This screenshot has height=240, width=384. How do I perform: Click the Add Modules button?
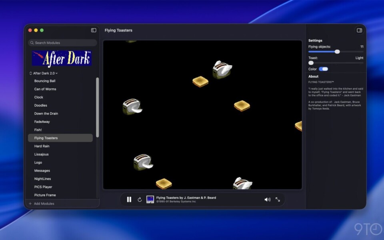coord(41,204)
